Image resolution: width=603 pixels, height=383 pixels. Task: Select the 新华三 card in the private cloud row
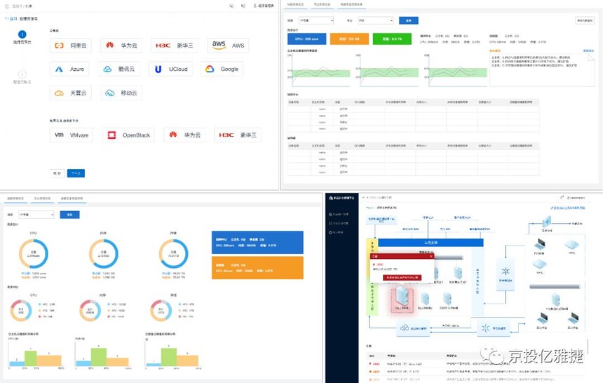point(238,135)
